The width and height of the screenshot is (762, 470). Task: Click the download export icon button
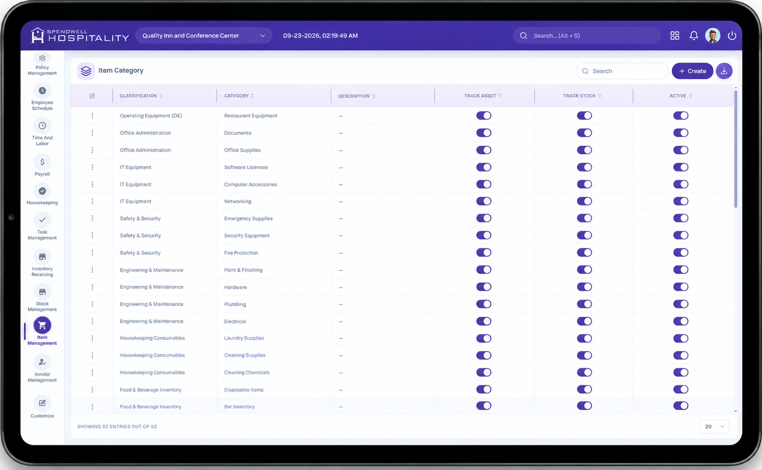click(x=724, y=71)
